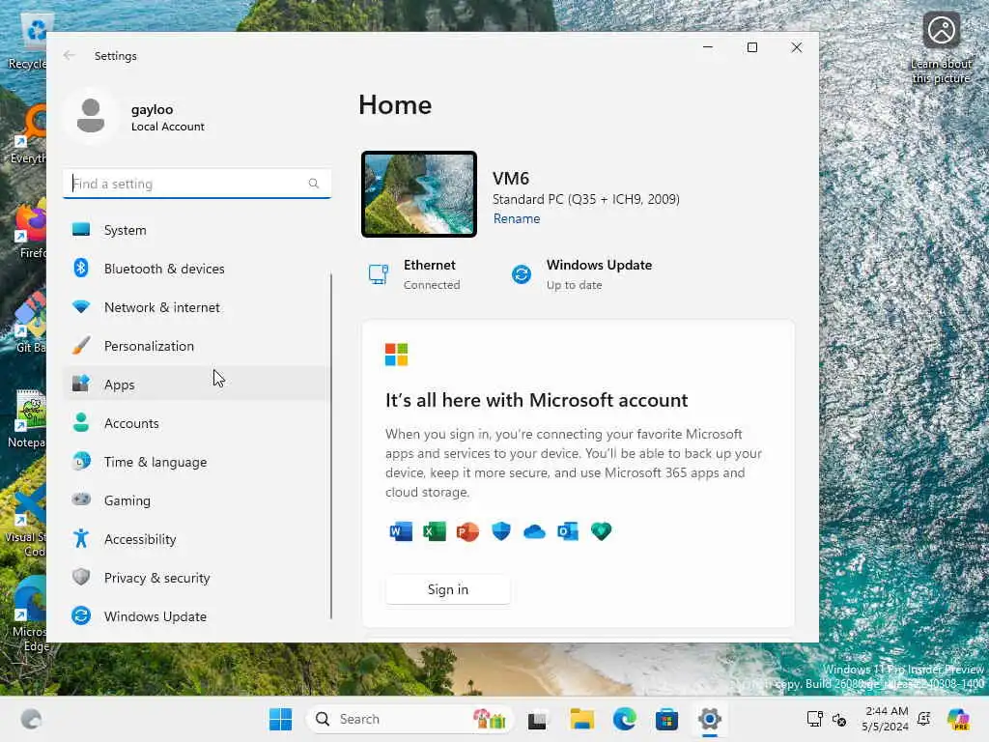Screen dimensions: 989x742
Task: Select Apps in the sidebar
Action: [196, 385]
